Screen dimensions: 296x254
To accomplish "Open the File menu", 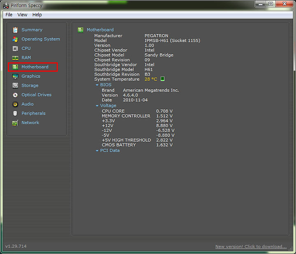I will coord(9,15).
